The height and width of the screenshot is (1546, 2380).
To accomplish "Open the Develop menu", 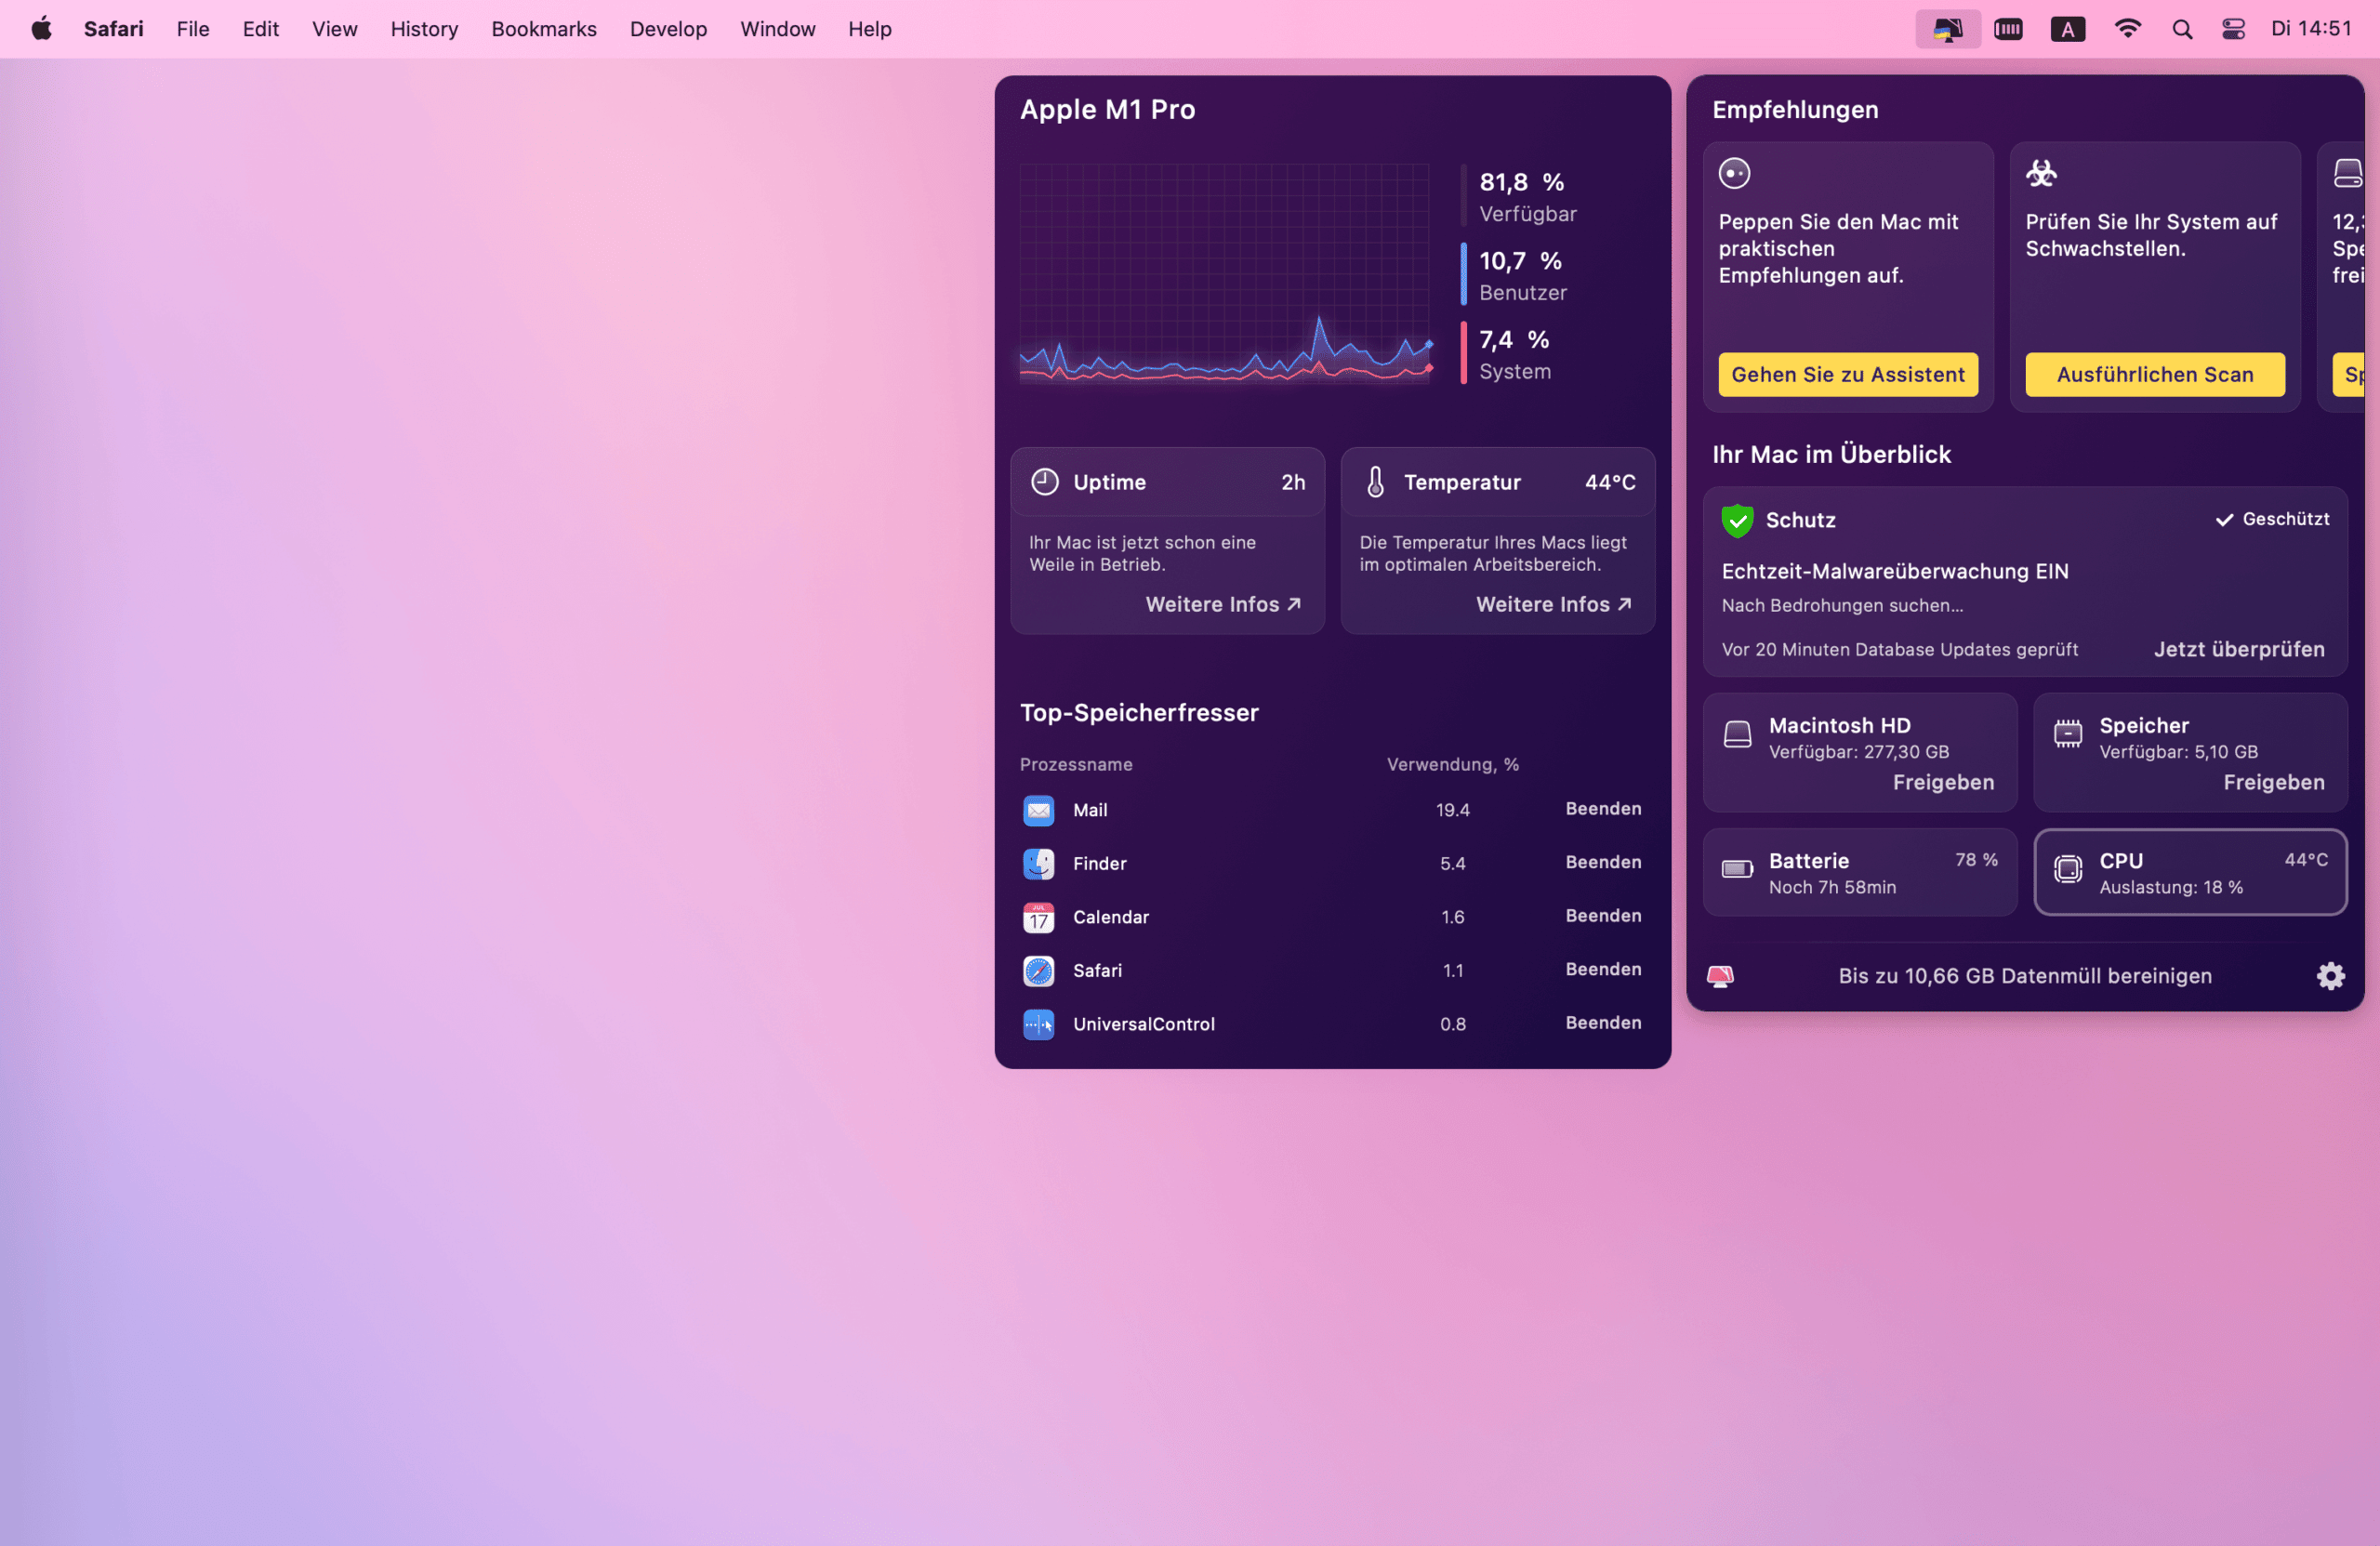I will 668,29.
